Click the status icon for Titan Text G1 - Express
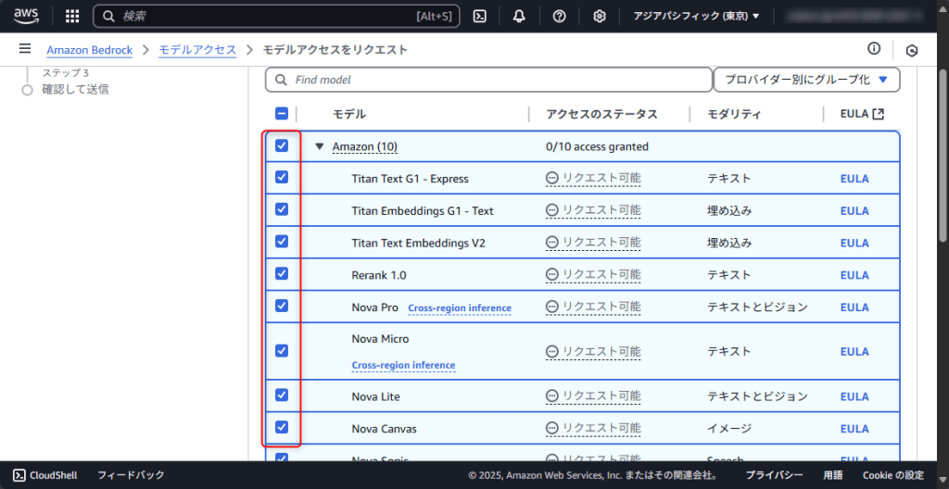 tap(551, 178)
